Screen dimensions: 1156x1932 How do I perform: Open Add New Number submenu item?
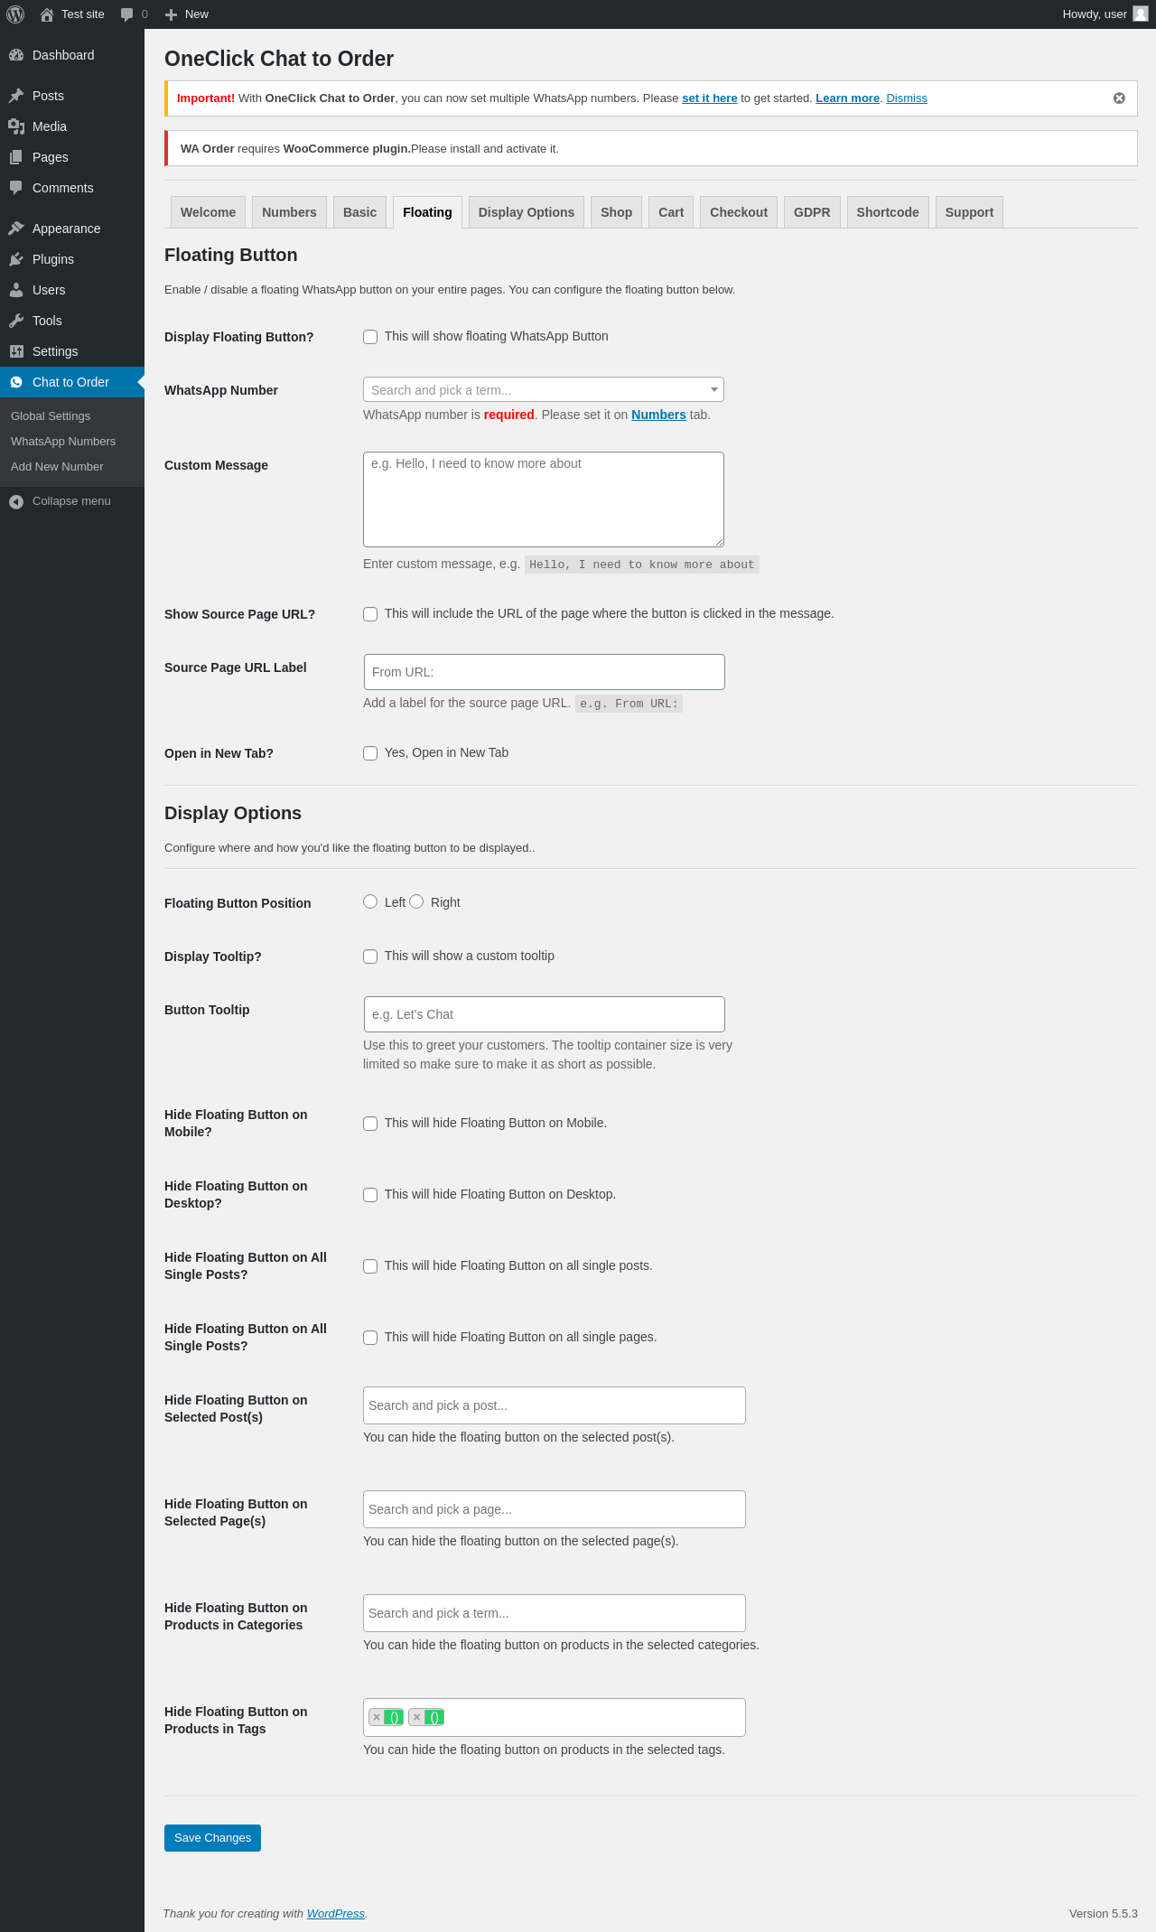click(57, 467)
